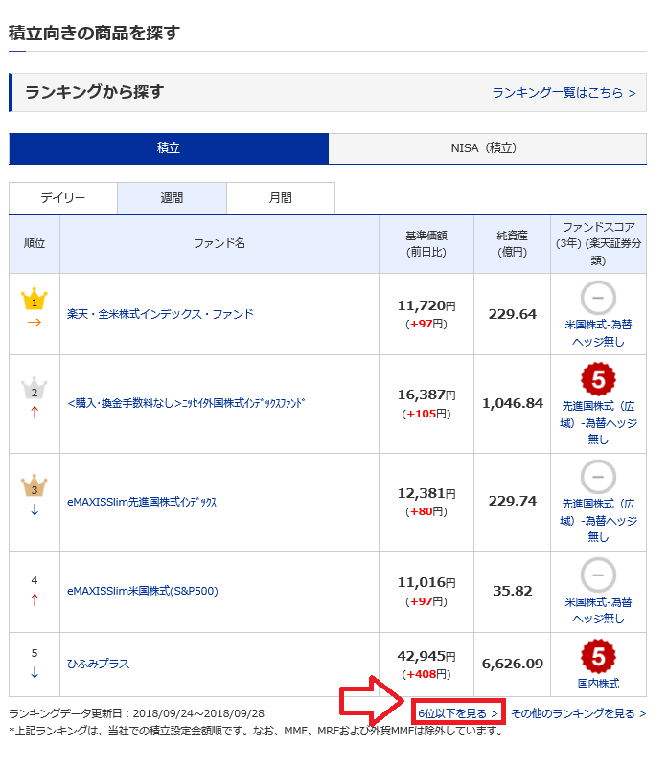The image size is (668, 767).
Task: Open 先進国株式（広域） category link in rank 3 row
Action: click(x=598, y=521)
